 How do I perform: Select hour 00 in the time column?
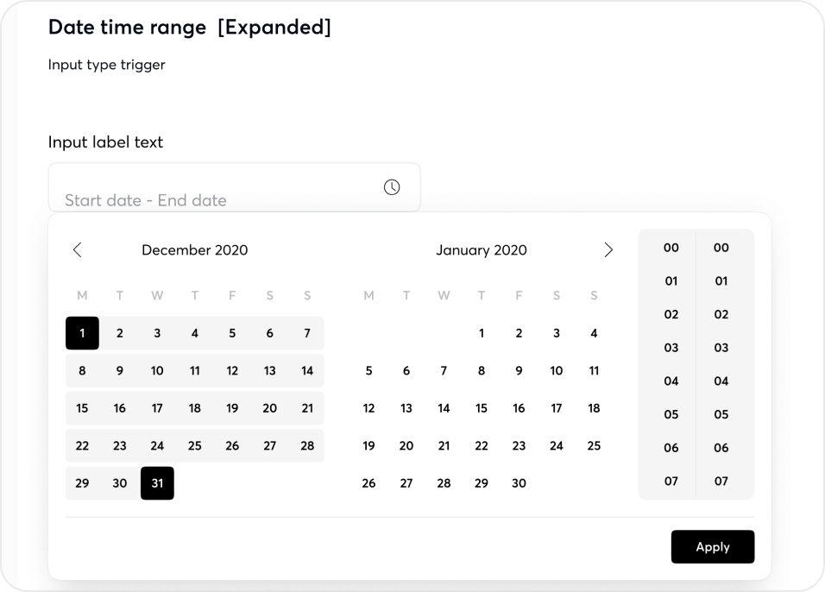click(671, 248)
